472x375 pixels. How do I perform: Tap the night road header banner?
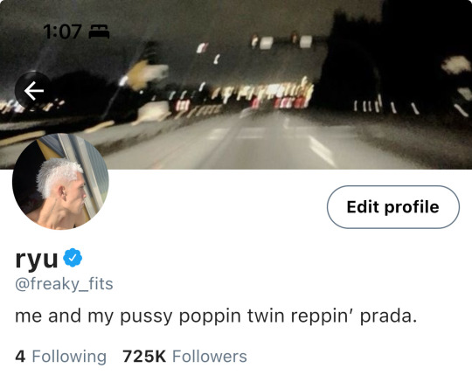(236, 85)
